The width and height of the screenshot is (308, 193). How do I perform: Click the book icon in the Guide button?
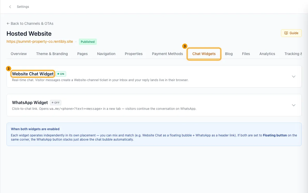pos(286,33)
